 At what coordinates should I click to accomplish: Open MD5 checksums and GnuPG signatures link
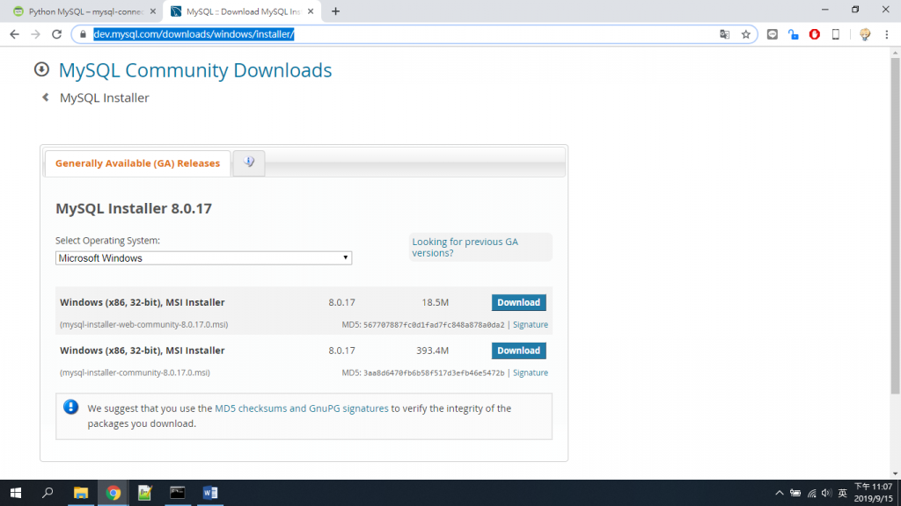pos(302,408)
